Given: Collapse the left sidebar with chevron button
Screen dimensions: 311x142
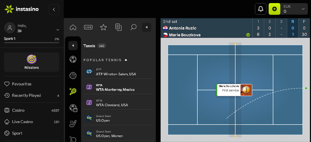Looking at the screenshot, I should pyautogui.click(x=54, y=10).
